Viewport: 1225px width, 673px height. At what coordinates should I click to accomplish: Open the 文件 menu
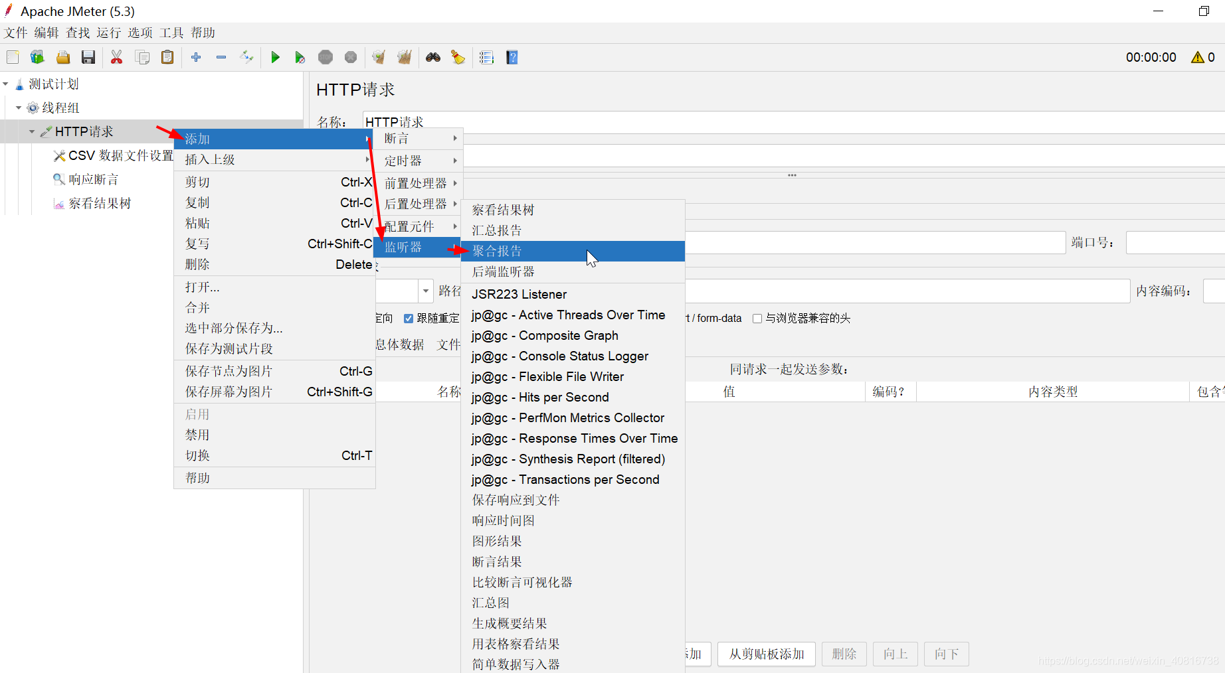pos(16,33)
